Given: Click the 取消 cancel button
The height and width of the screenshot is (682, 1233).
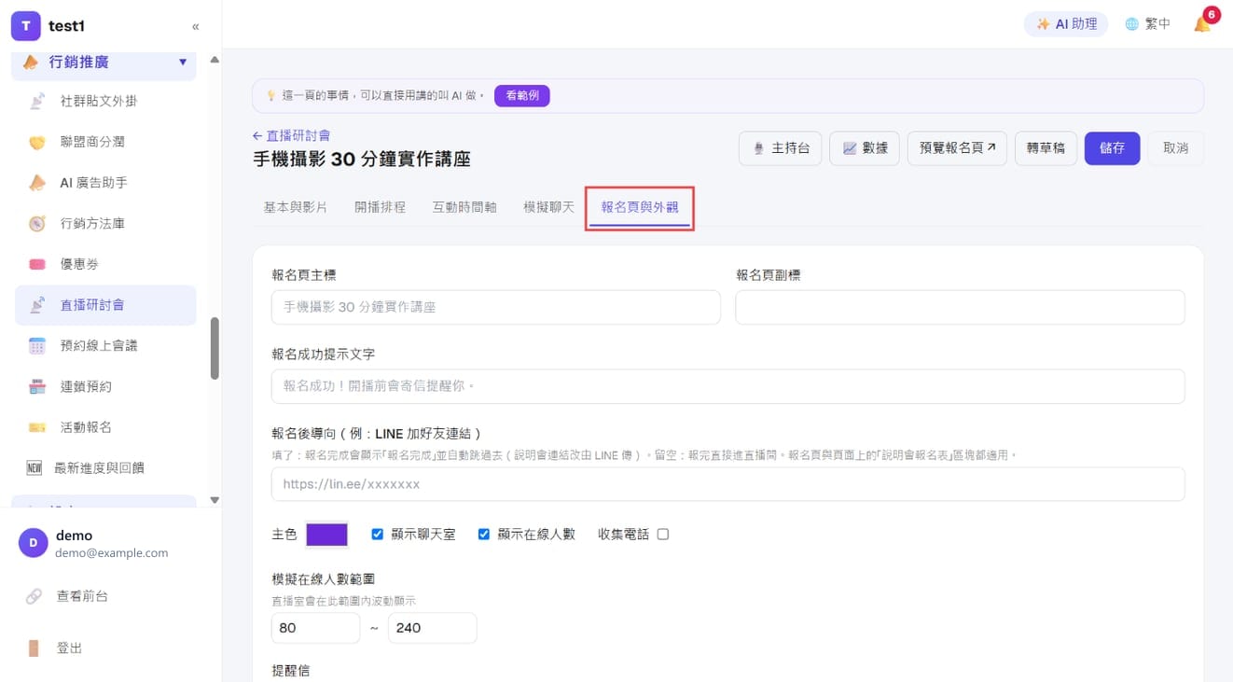Looking at the screenshot, I should [x=1175, y=148].
